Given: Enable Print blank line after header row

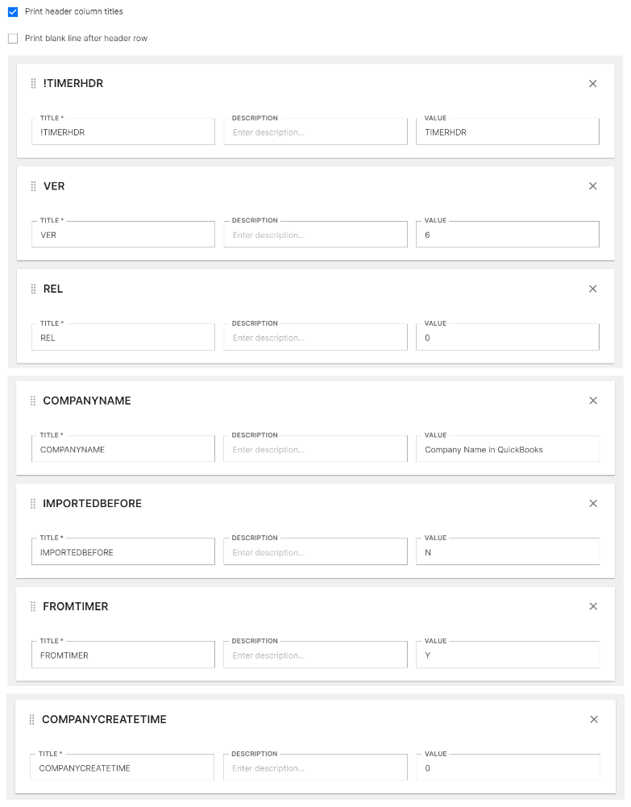Looking at the screenshot, I should (13, 39).
